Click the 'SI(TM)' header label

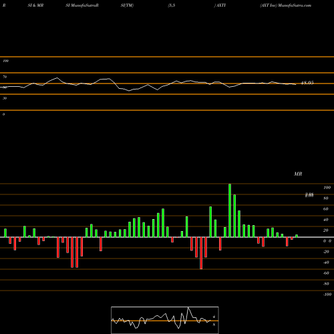coord(127,5)
